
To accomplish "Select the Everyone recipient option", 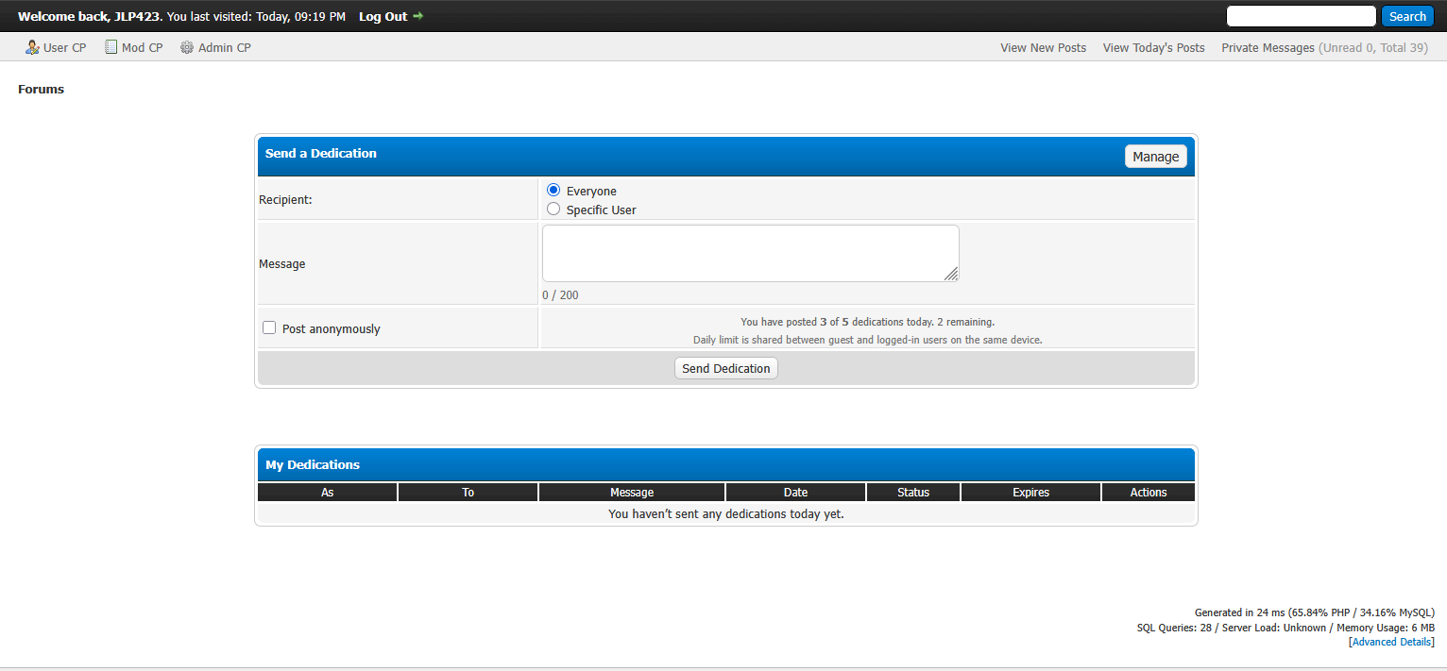I will point(553,191).
